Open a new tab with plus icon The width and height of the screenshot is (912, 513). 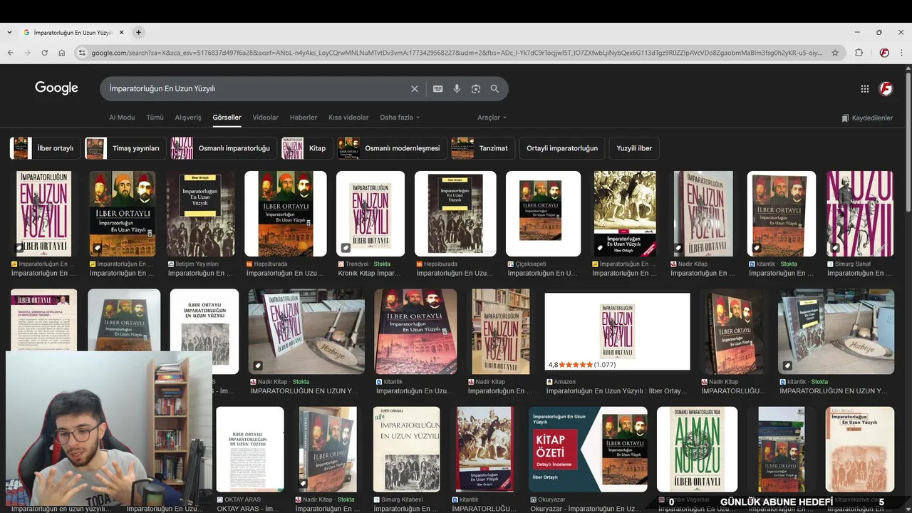coord(138,32)
